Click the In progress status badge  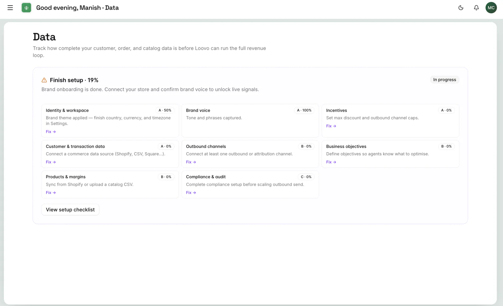[445, 80]
